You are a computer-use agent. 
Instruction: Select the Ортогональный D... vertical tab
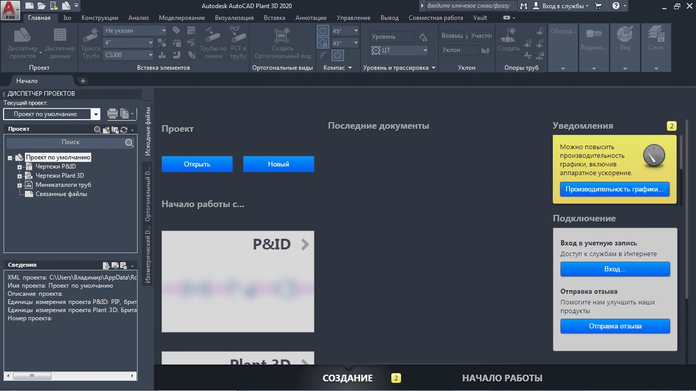click(x=147, y=194)
